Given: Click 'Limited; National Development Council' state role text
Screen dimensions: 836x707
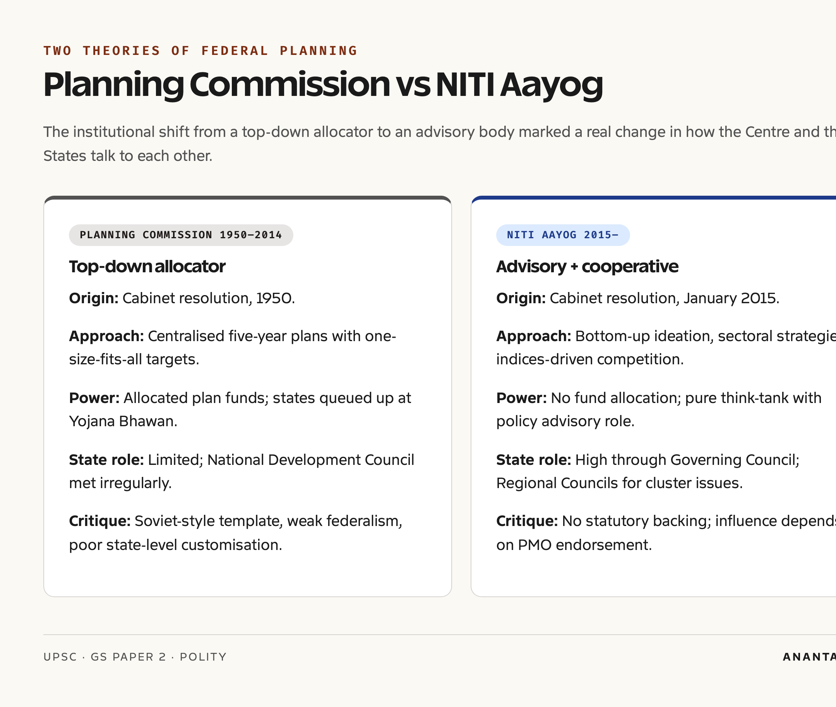Looking at the screenshot, I should click(x=242, y=471).
